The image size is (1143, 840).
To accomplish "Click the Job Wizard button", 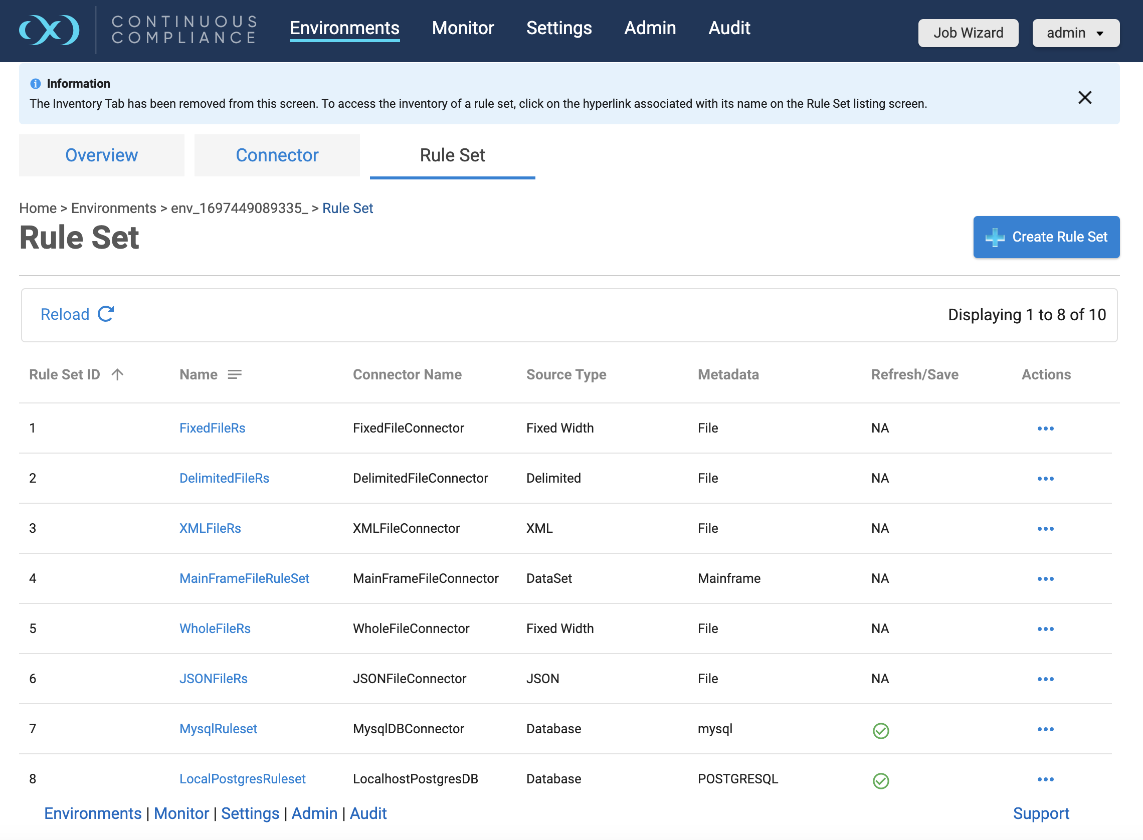I will 968,33.
